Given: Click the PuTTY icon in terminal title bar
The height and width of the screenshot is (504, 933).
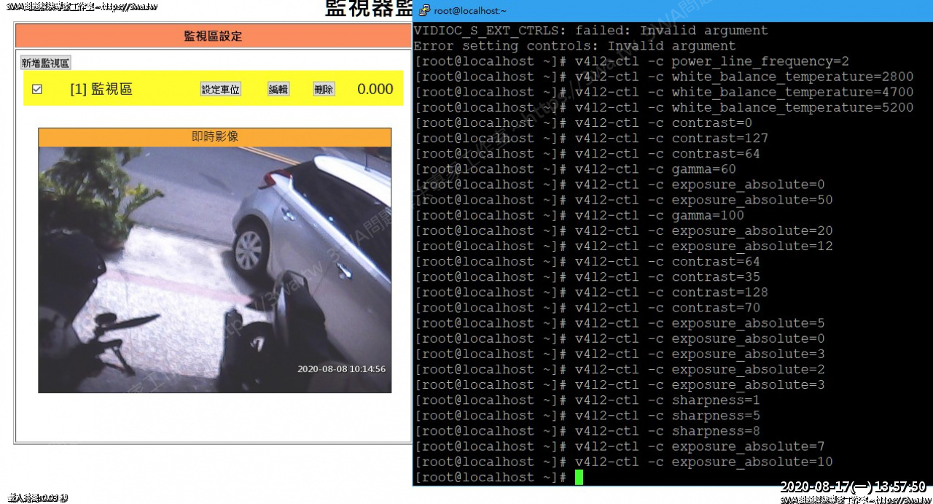Looking at the screenshot, I should 424,11.
